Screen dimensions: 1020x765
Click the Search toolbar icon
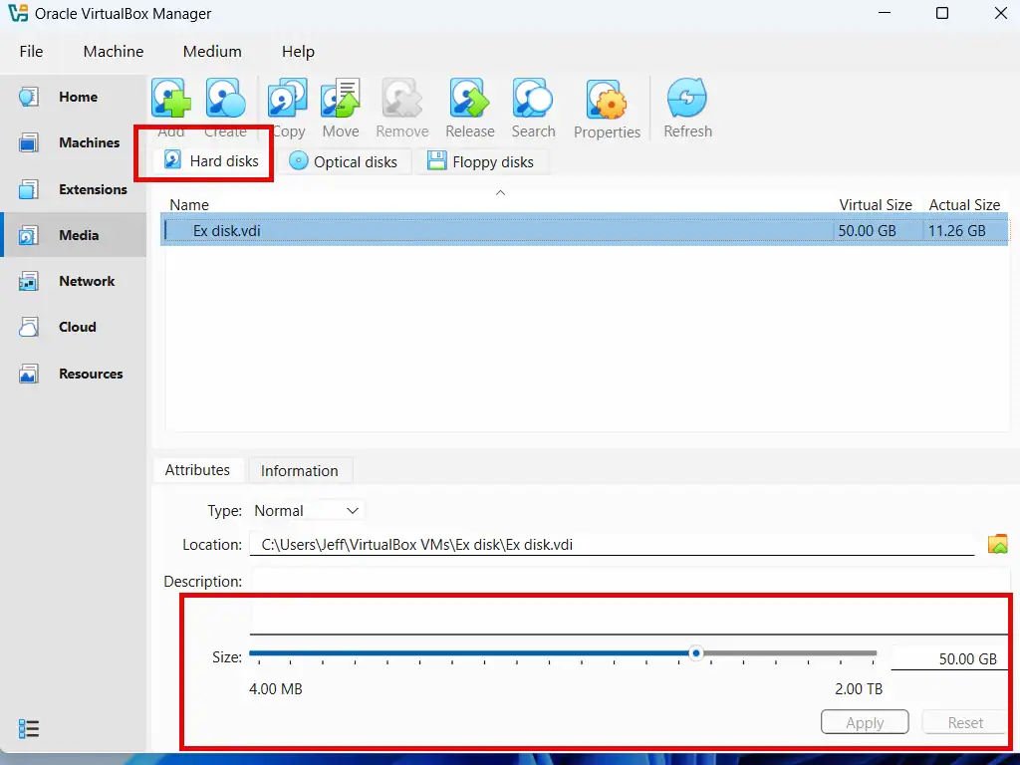point(533,100)
